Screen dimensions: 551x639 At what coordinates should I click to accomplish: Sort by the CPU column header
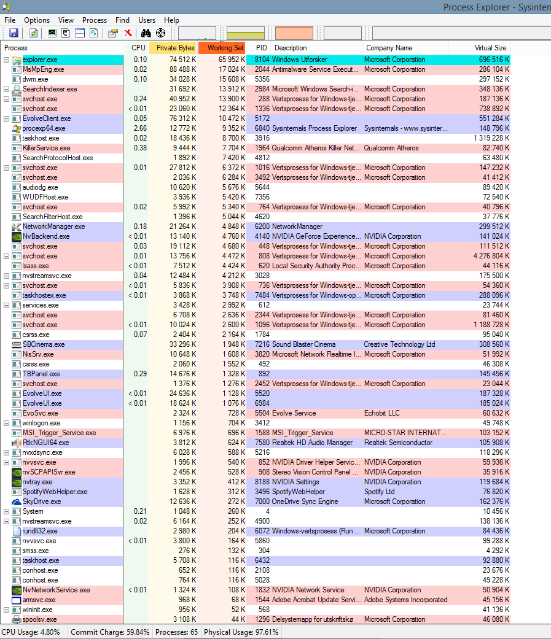[136, 48]
